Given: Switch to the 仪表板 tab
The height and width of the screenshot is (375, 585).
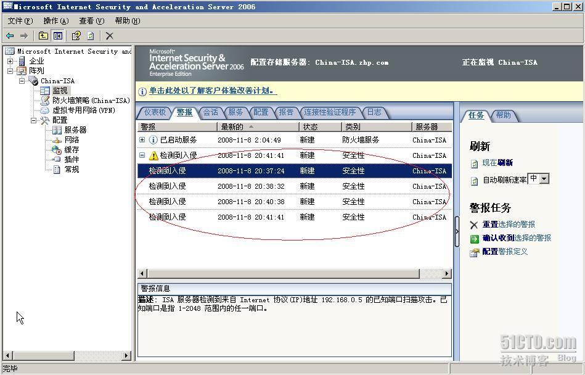Looking at the screenshot, I should [155, 112].
